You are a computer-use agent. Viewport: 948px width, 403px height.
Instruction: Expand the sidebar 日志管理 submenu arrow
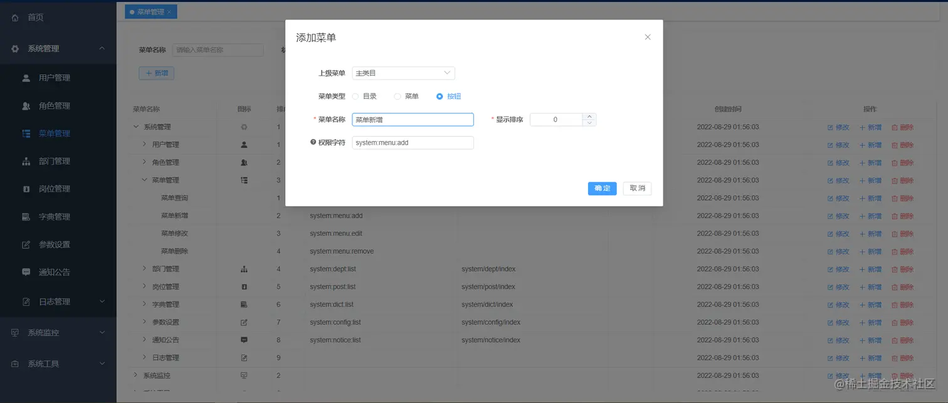[x=102, y=301]
